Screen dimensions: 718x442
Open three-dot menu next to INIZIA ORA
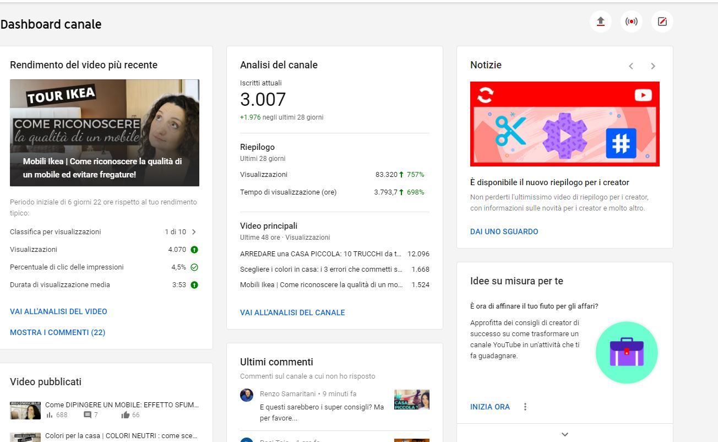pyautogui.click(x=525, y=407)
